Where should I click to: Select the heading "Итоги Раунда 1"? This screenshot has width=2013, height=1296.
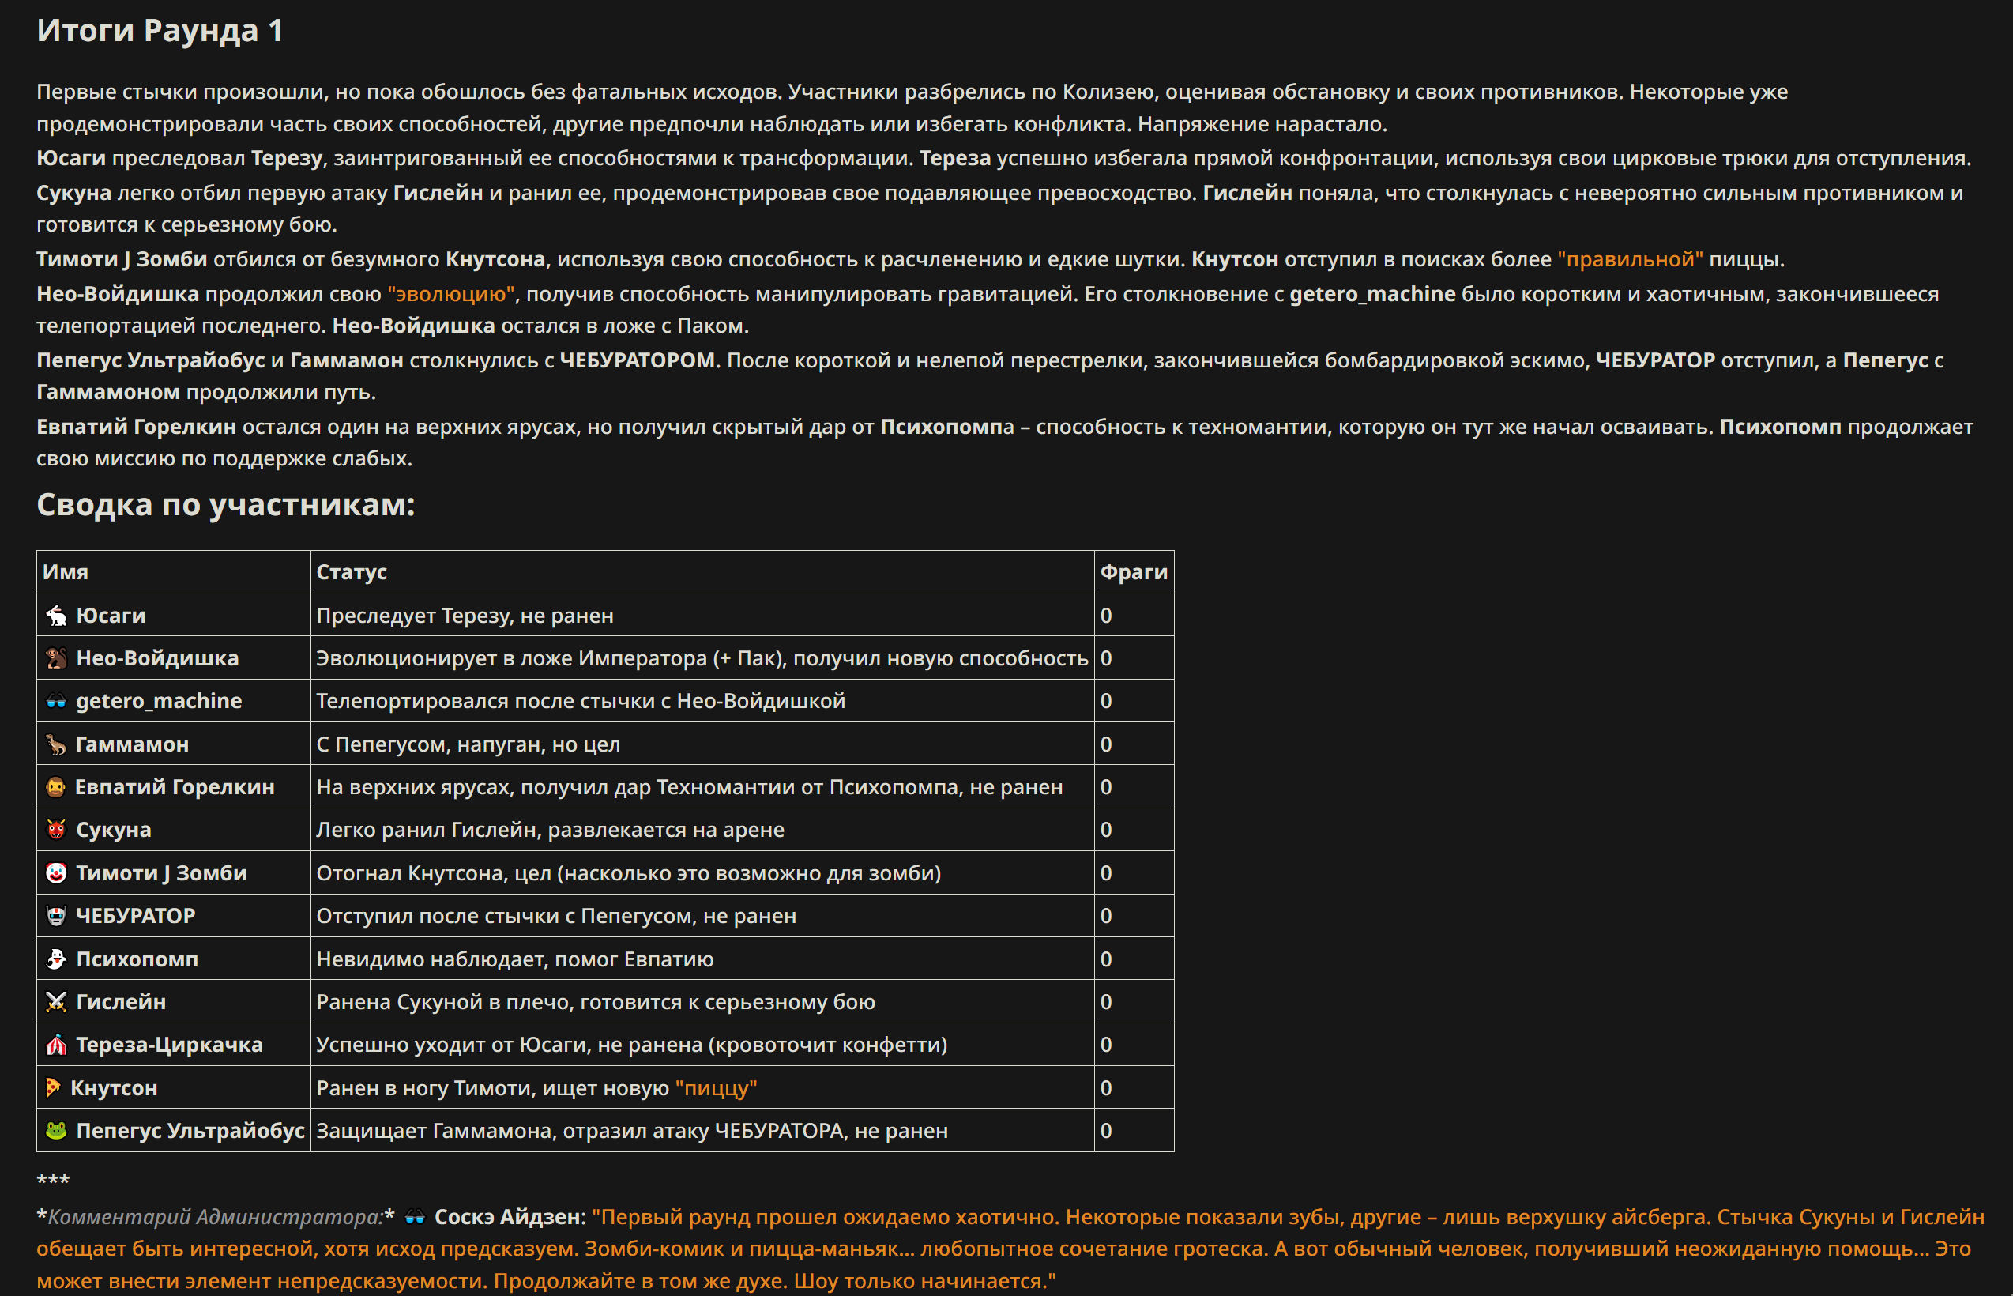click(x=160, y=30)
